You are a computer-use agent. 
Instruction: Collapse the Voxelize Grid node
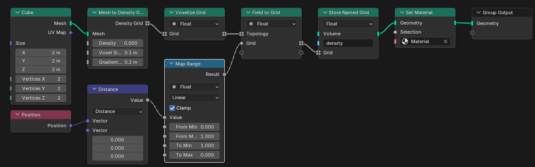coord(172,13)
